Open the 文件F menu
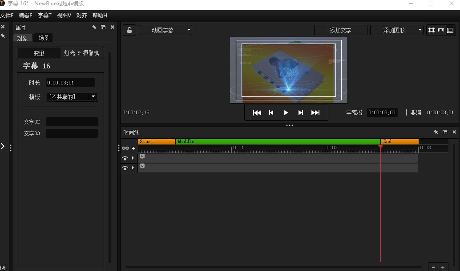The height and width of the screenshot is (271, 460). [7, 15]
